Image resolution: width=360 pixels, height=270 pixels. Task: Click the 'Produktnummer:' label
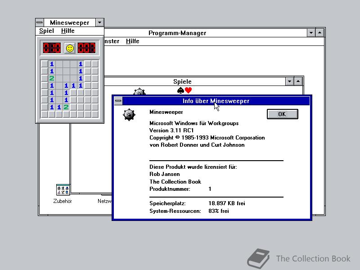(x=170, y=189)
